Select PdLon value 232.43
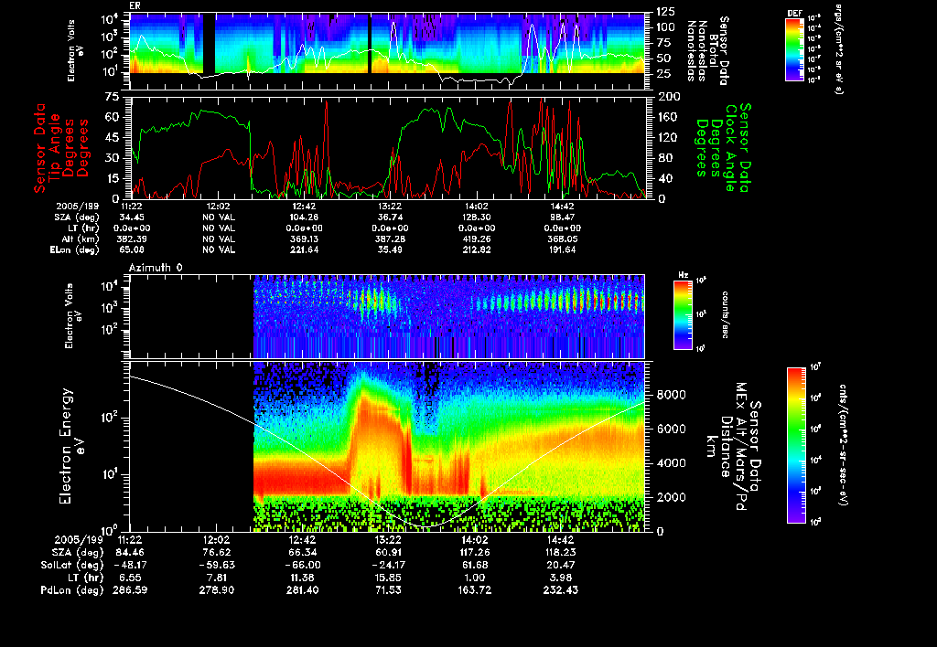The height and width of the screenshot is (647, 937). coord(561,590)
